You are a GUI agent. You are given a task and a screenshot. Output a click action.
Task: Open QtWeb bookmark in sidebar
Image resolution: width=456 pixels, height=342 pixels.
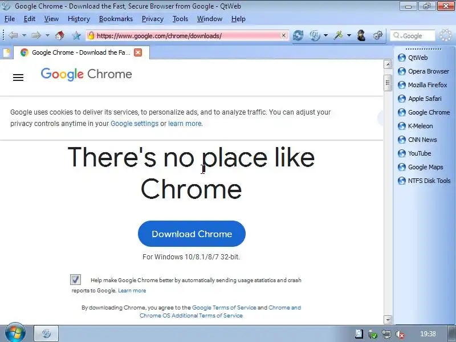click(413, 58)
